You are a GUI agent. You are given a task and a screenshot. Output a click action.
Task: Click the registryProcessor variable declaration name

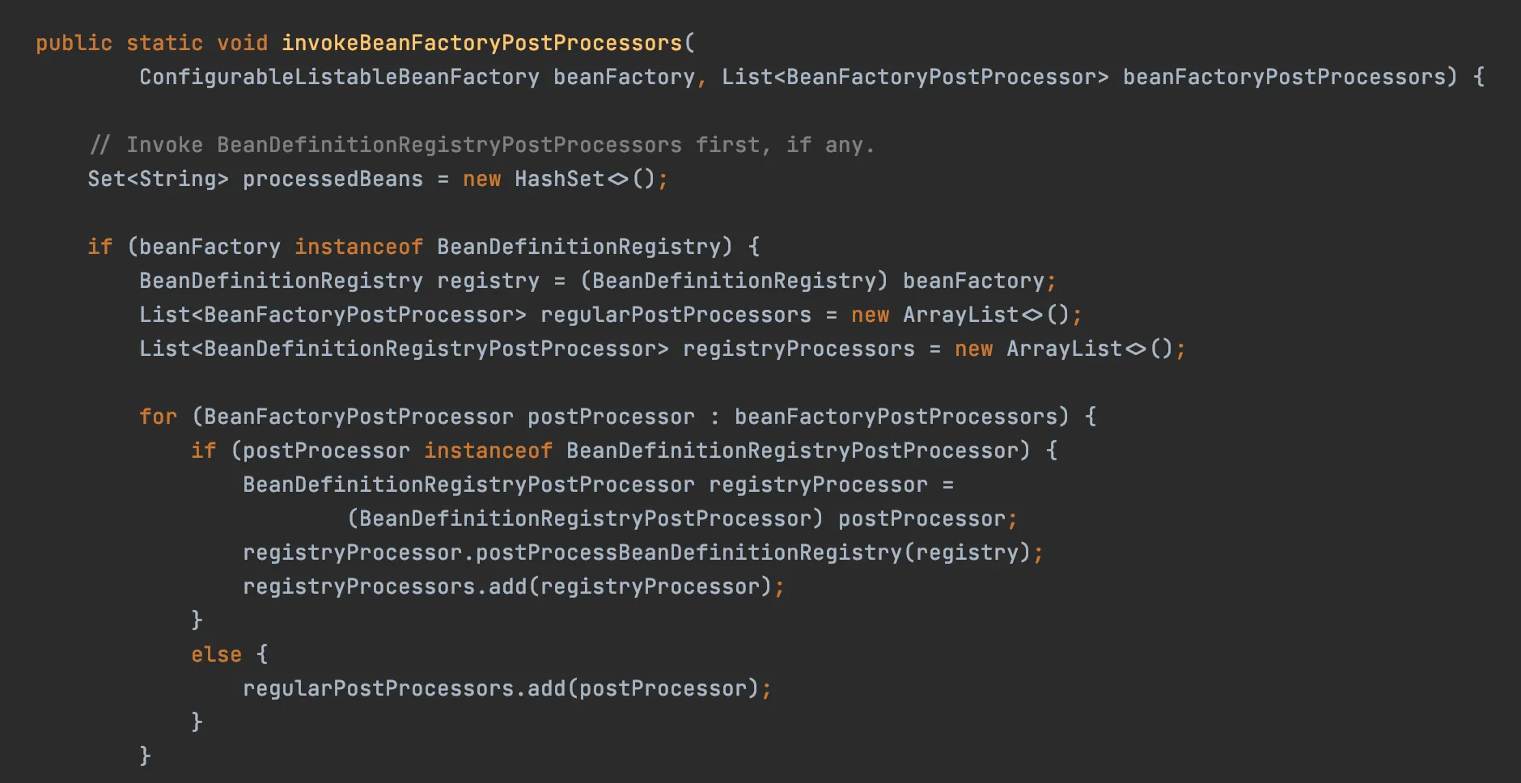pos(818,485)
